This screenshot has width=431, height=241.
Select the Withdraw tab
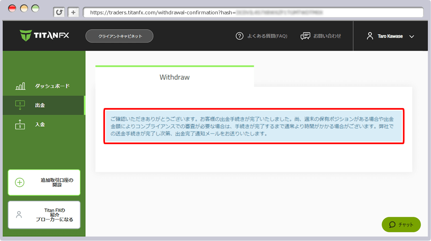pyautogui.click(x=175, y=77)
